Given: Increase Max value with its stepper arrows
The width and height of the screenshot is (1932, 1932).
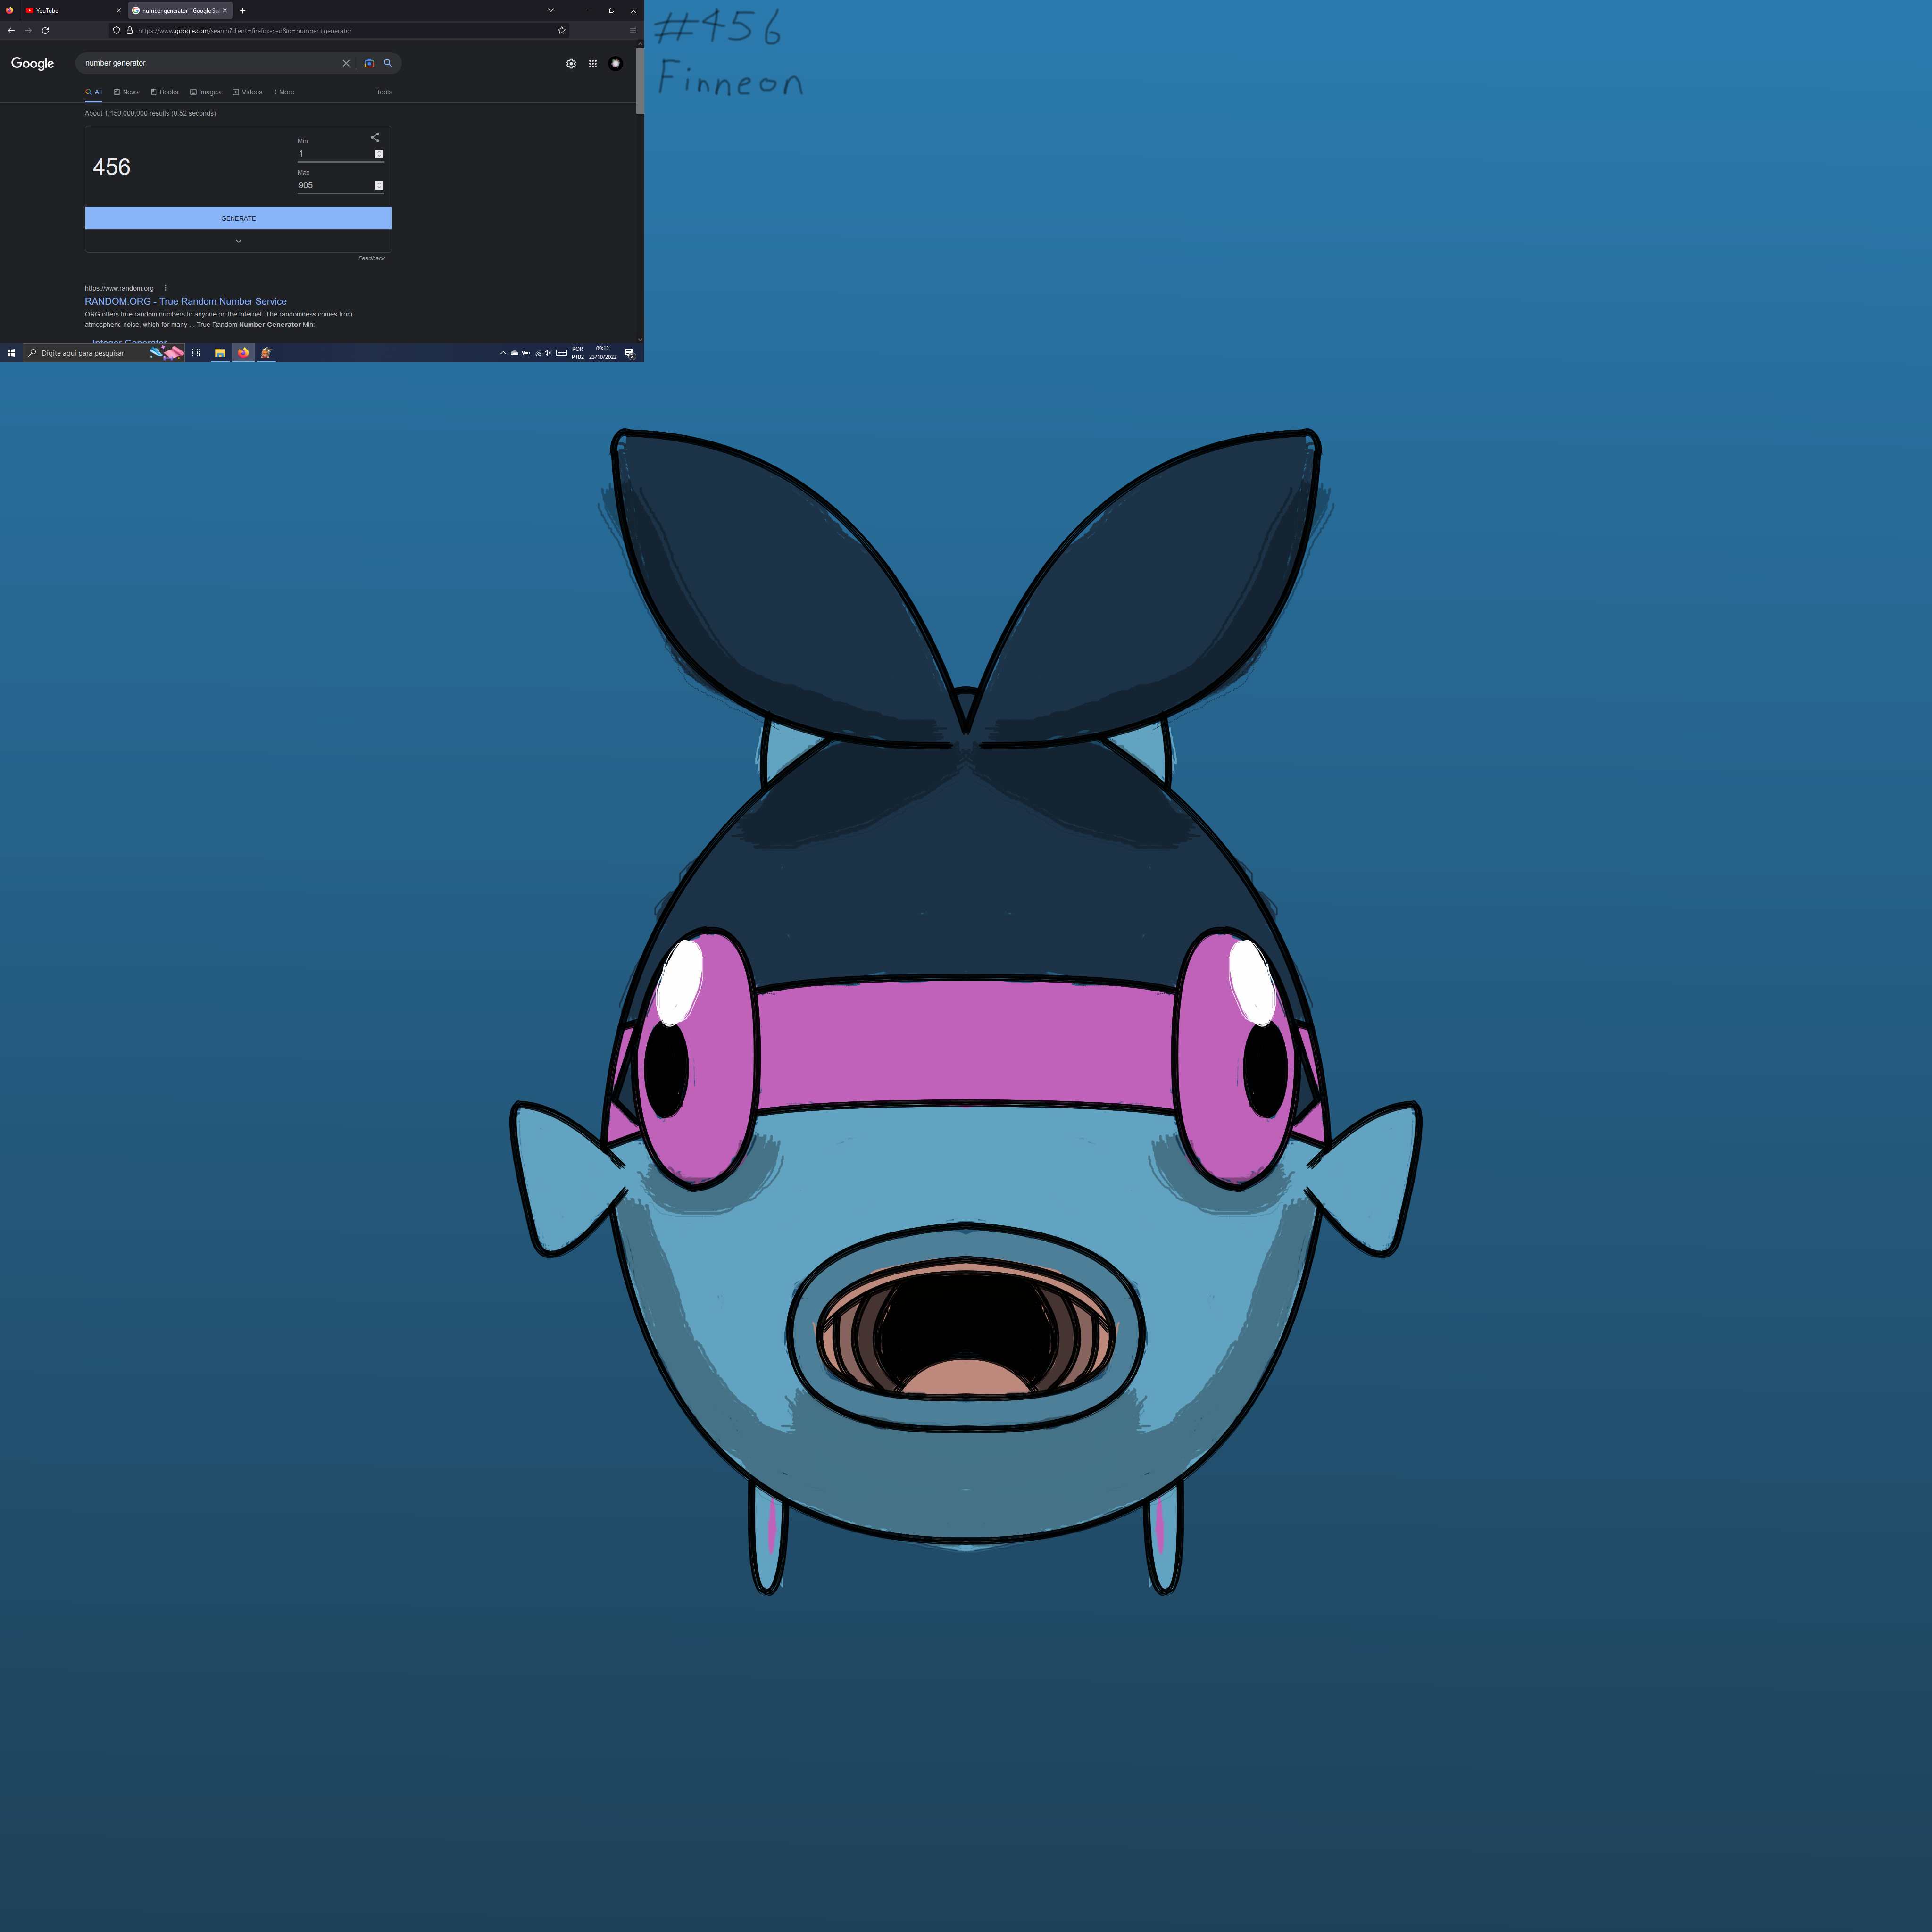Looking at the screenshot, I should [379, 184].
